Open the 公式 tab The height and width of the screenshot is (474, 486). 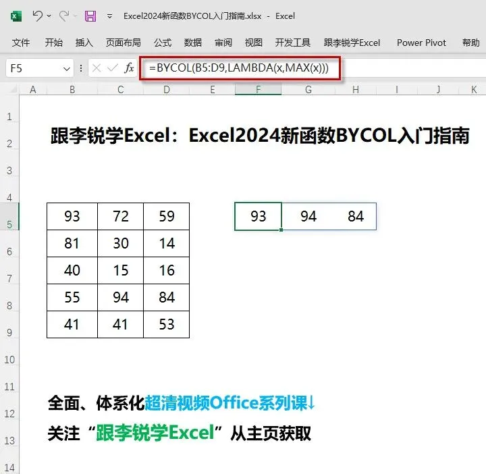[x=163, y=43]
